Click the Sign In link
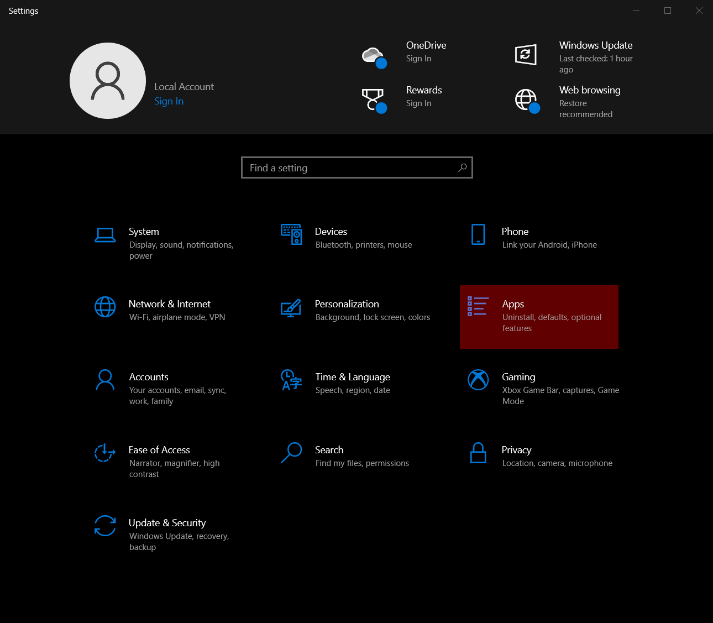The height and width of the screenshot is (623, 713). click(x=169, y=101)
